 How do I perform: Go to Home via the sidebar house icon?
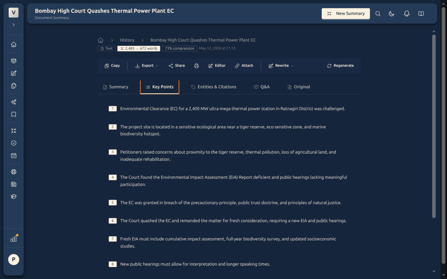13,44
